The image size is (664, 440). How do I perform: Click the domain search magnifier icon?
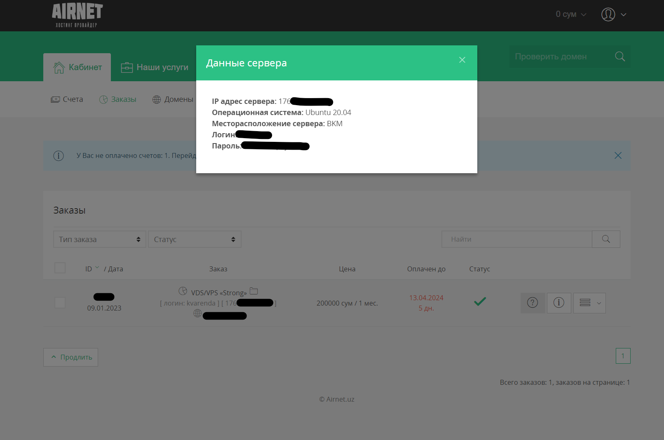(x=619, y=56)
